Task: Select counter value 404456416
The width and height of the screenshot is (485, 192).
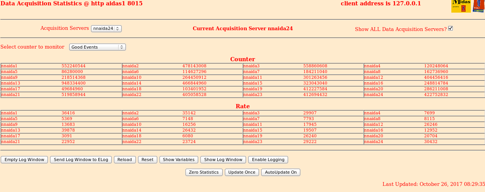Action: (436, 77)
